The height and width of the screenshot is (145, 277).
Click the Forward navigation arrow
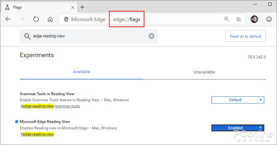coord(22,19)
